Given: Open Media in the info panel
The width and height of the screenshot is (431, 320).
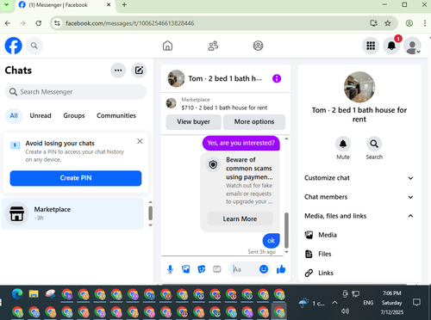Looking at the screenshot, I should (x=359, y=235).
